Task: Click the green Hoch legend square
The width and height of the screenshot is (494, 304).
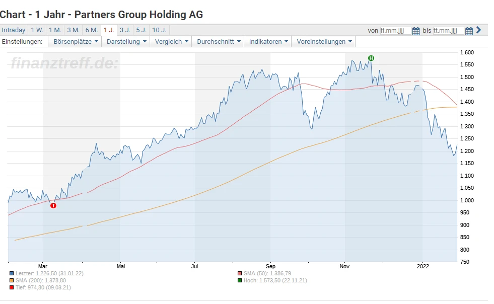Action: tap(240, 280)
